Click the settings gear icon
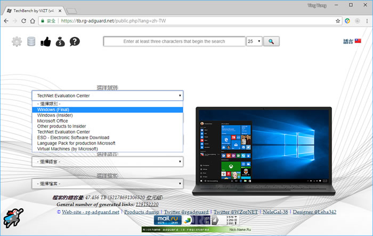 17,41
